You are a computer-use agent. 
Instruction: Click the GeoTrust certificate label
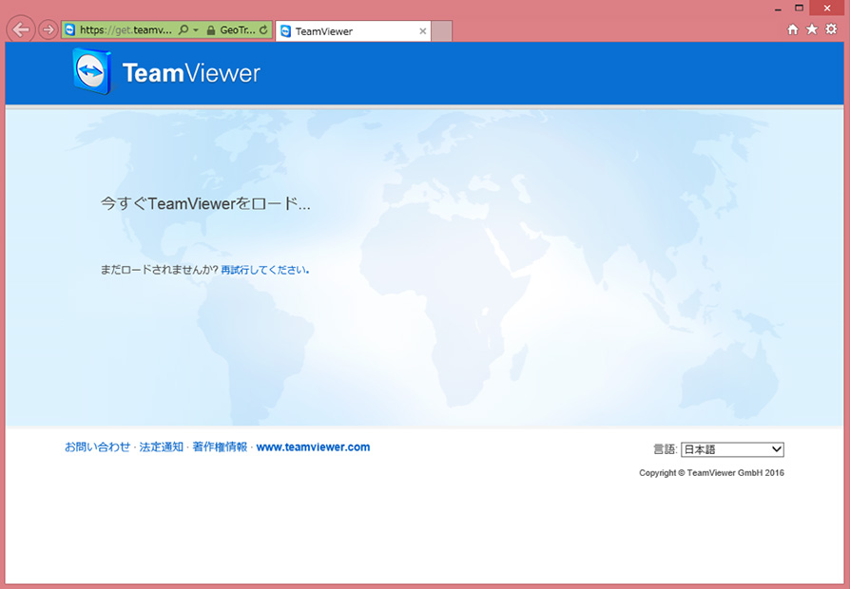pyautogui.click(x=238, y=30)
